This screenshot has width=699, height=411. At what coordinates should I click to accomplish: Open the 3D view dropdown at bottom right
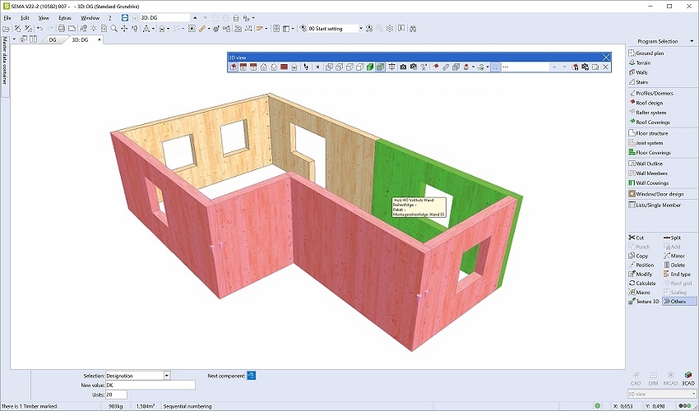click(695, 394)
